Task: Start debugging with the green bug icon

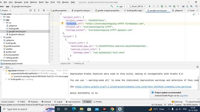Action: [x=162, y=6]
